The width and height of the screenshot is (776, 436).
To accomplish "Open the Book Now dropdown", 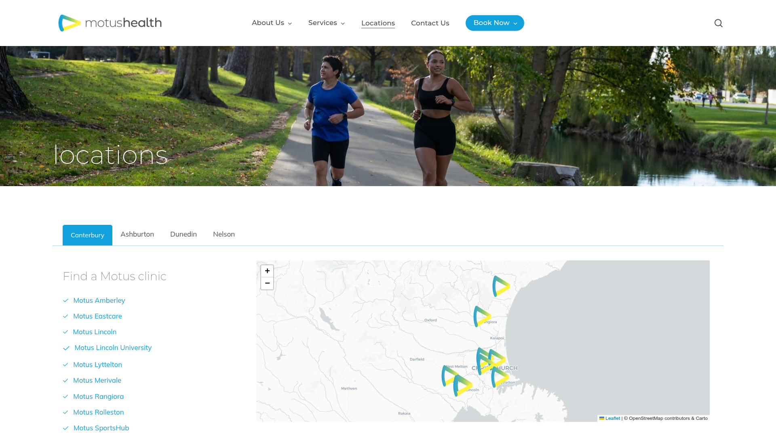I will pos(495,23).
